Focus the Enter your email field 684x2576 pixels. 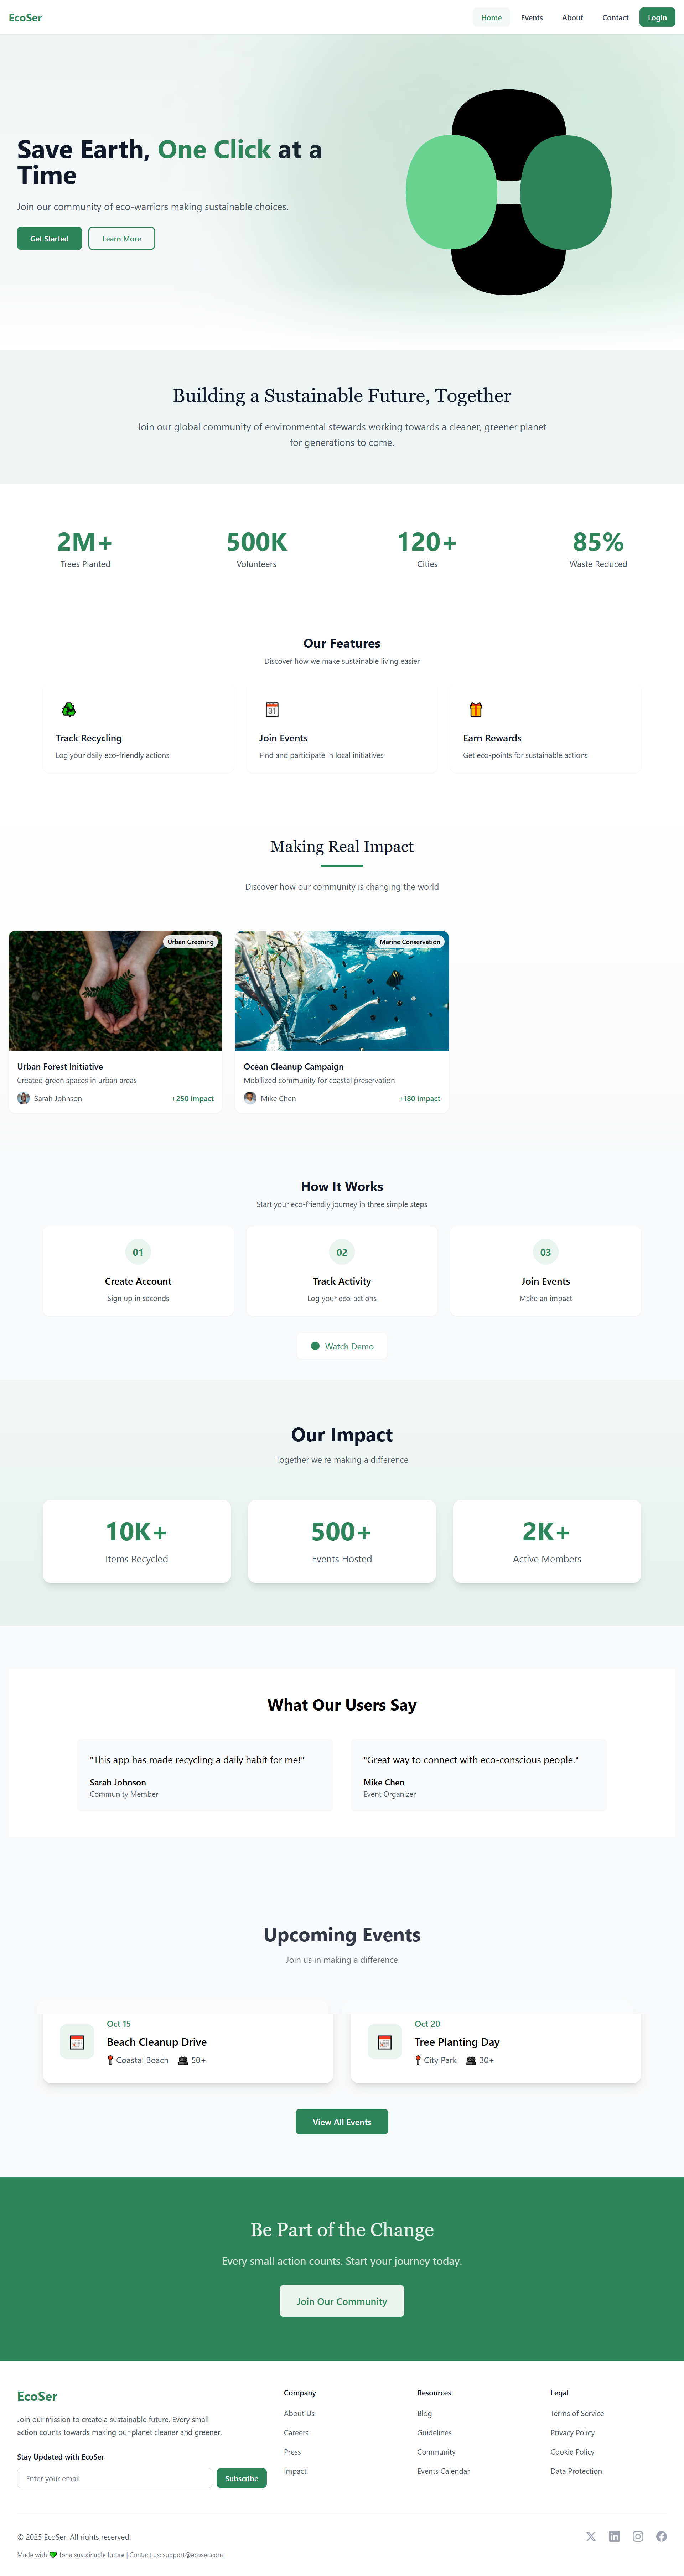(x=115, y=2478)
